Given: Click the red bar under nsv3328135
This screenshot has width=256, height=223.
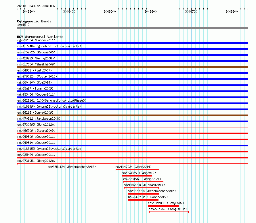Looking at the screenshot, I should 143,200.
